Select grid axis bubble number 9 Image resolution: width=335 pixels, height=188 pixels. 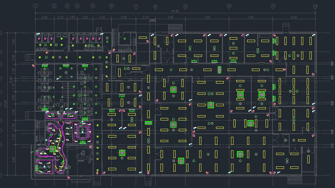click(x=185, y=6)
